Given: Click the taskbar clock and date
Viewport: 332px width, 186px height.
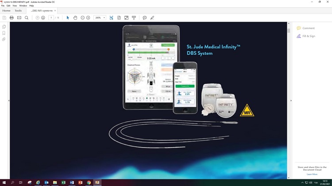Looking at the screenshot, I should coord(325,182).
